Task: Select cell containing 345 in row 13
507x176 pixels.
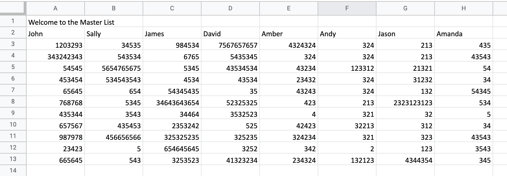Action: pyautogui.click(x=464, y=159)
